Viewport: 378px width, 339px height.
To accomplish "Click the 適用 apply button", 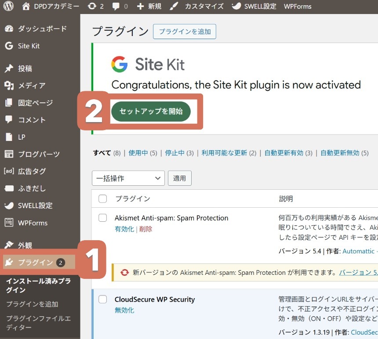I will tap(179, 178).
